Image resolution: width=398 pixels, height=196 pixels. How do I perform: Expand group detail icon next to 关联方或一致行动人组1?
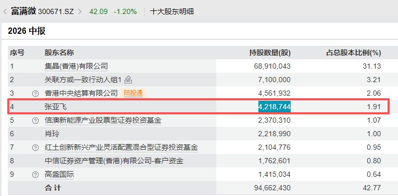(x=128, y=80)
